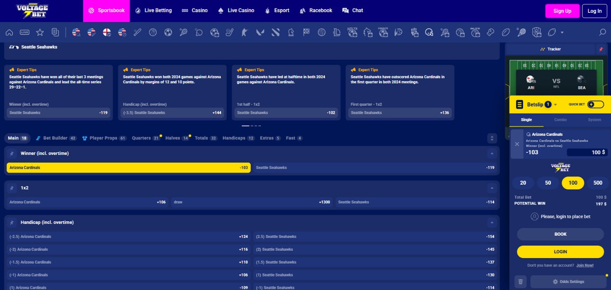Screen dimensions: 611x290
Task: Select Arizona Cardinals -103 winner odds
Action: click(x=129, y=168)
